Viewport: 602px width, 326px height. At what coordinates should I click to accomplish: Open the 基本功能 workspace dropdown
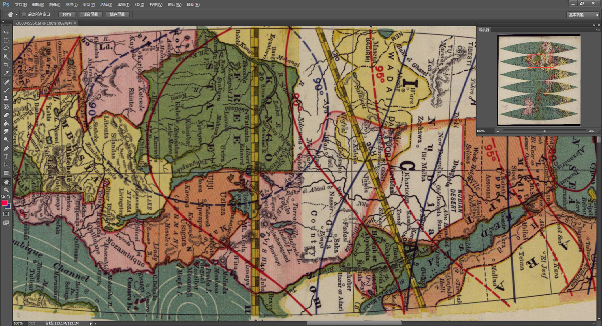pyautogui.click(x=583, y=15)
